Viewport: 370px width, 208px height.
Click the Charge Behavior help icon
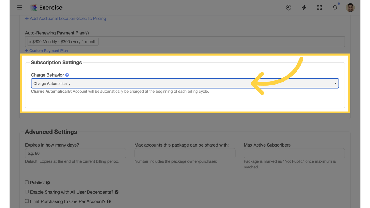67,75
